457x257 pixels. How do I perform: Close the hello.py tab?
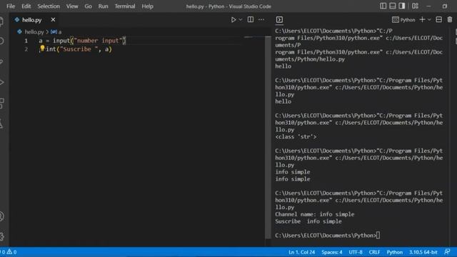pos(53,20)
